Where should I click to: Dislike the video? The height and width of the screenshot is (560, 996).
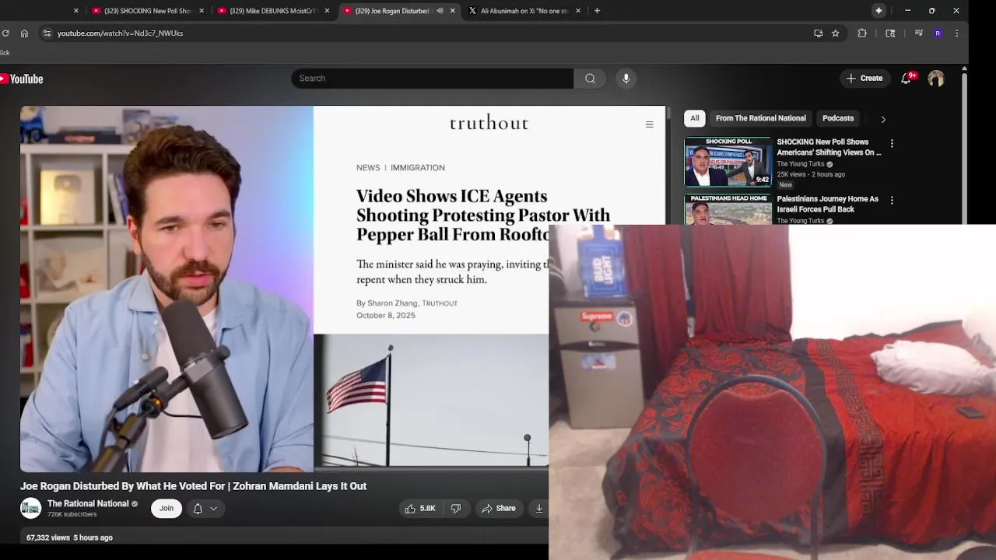pos(456,508)
